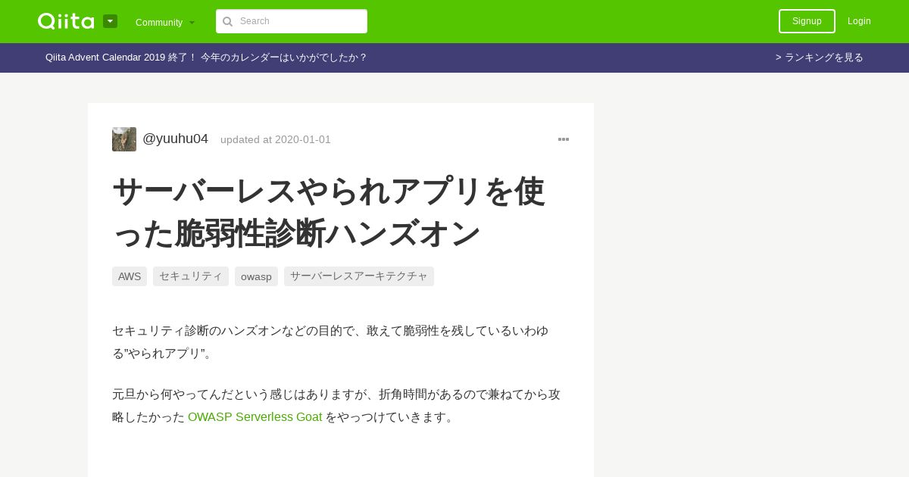
Task: Click the updated at 2020-01-01 text
Action: click(x=276, y=139)
